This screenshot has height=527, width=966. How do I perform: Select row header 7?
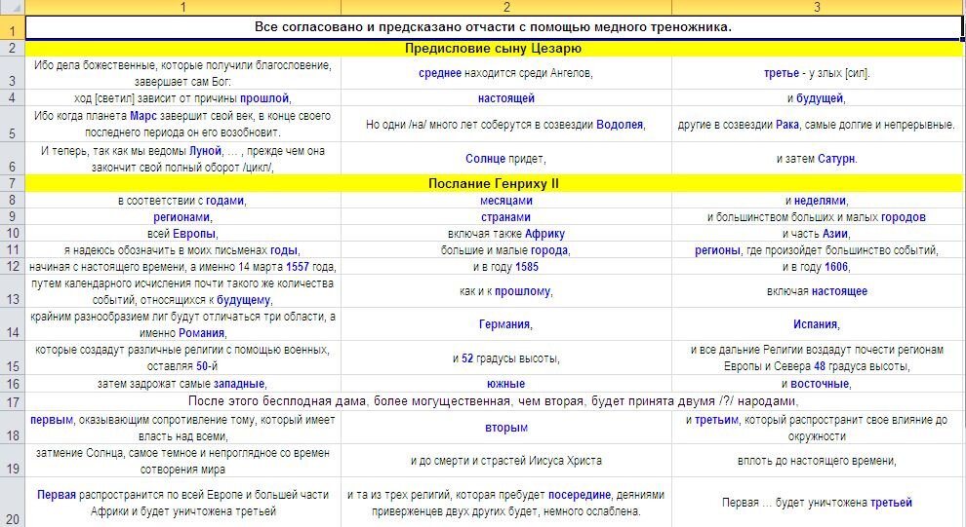(13, 183)
